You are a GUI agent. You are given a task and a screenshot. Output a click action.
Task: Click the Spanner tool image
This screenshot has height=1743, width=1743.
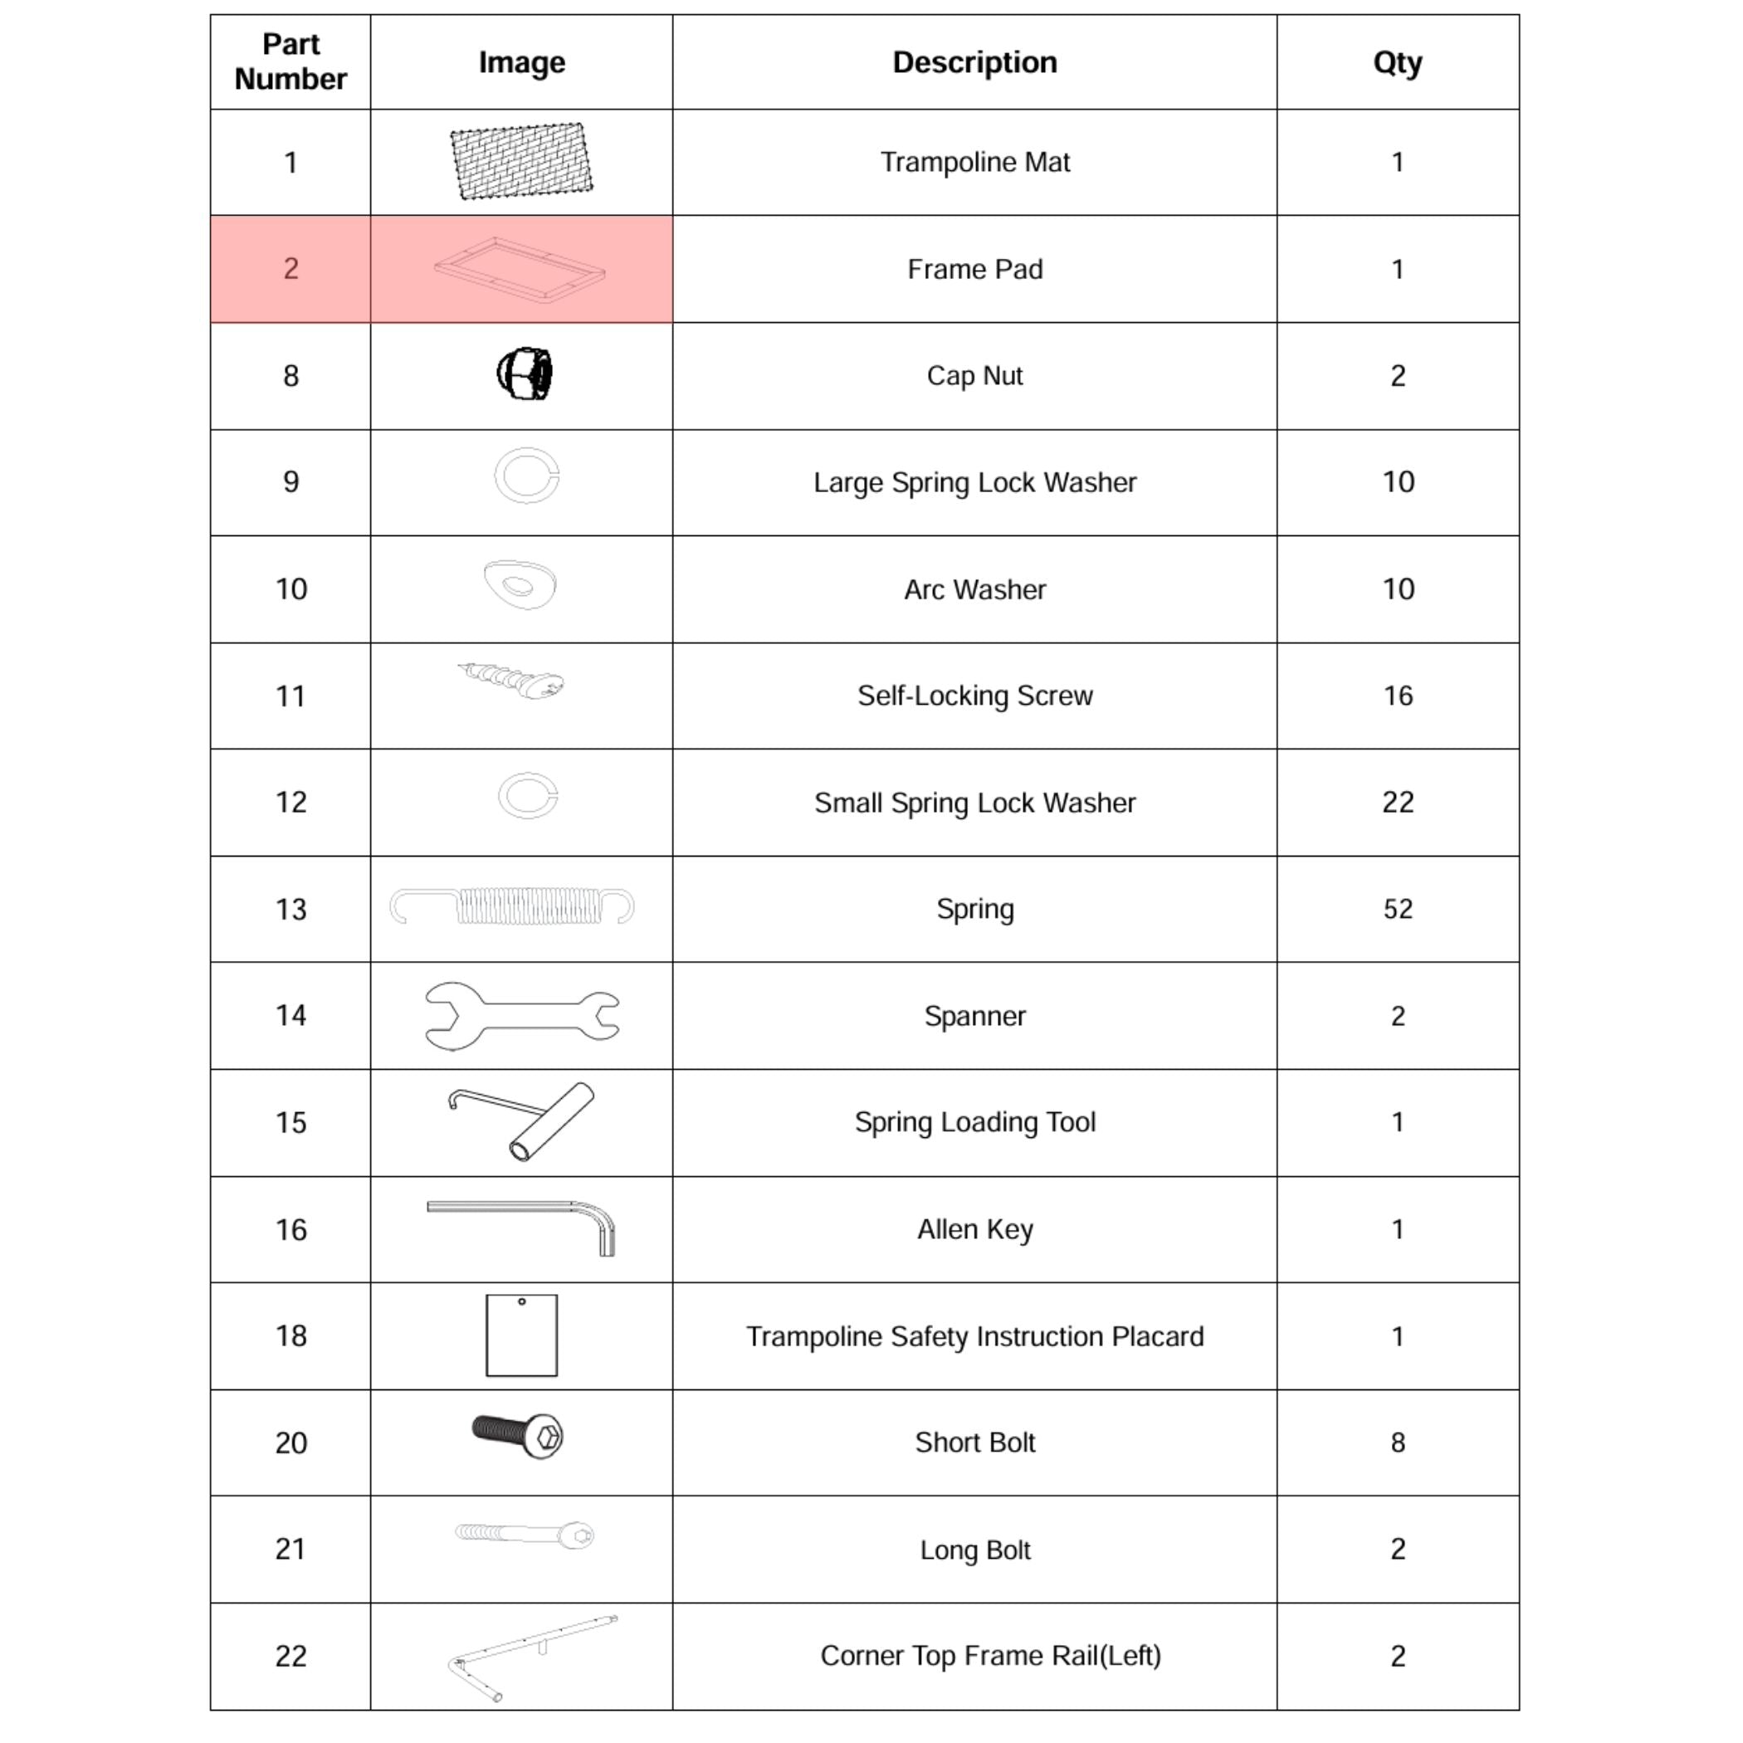(521, 1015)
